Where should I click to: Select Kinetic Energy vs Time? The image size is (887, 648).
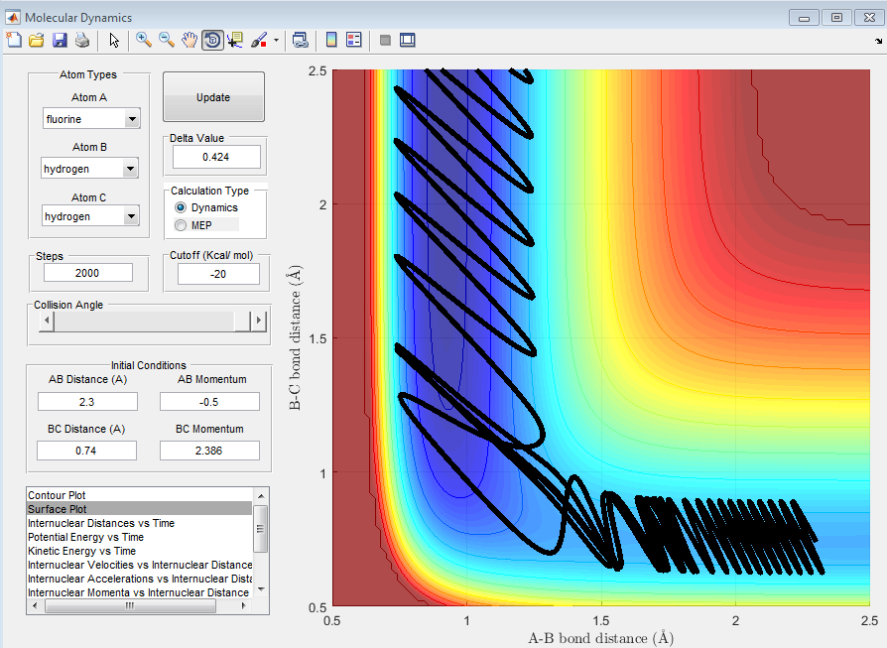click(x=140, y=551)
